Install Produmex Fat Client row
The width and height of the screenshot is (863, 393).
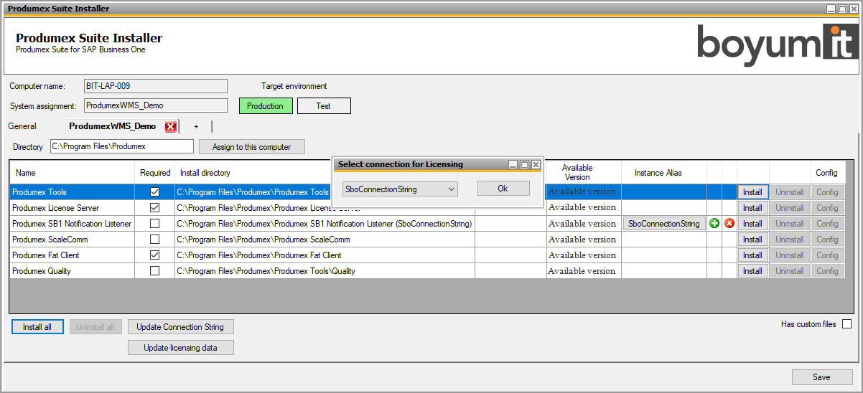(x=752, y=255)
